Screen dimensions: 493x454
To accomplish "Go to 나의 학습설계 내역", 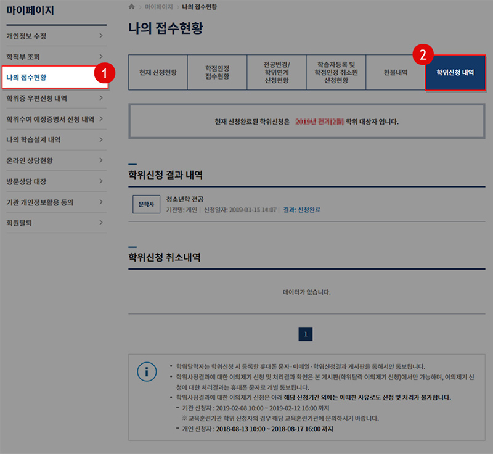I will [x=33, y=140].
